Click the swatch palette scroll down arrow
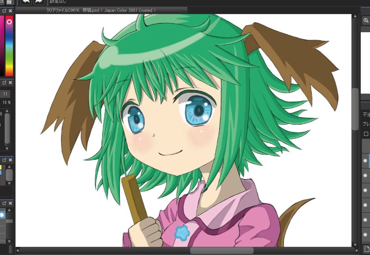The height and width of the screenshot is (255, 370). tap(9, 183)
